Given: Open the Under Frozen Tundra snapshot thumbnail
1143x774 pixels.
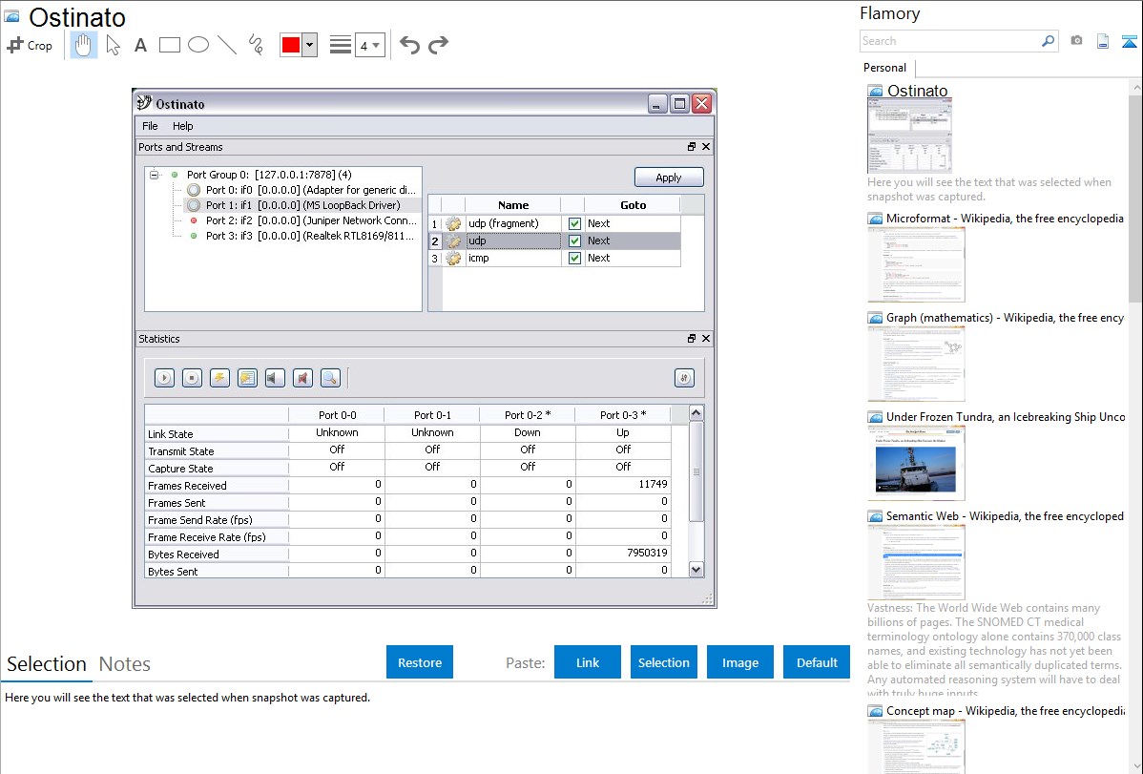Looking at the screenshot, I should [x=916, y=463].
